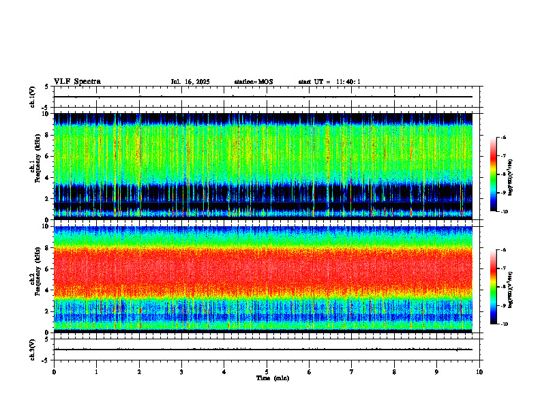
Task: Click the date Jul 16, 2025
Action: [x=190, y=82]
